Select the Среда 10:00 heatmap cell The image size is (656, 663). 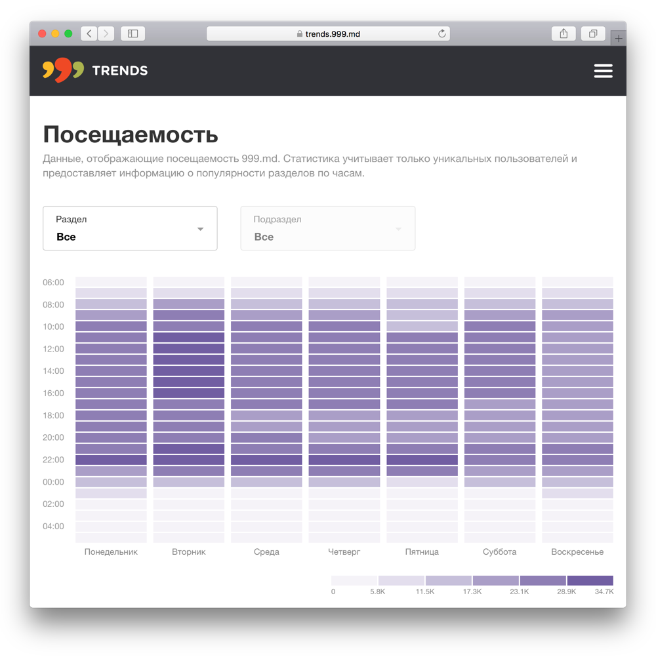tap(266, 326)
